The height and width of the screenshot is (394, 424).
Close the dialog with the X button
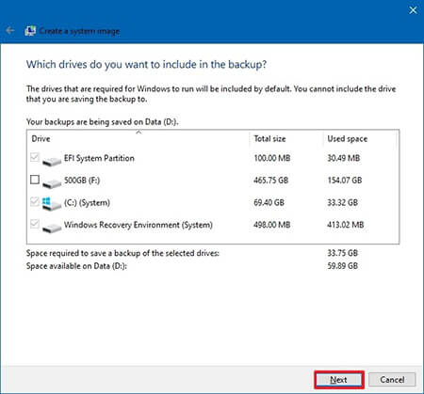click(x=413, y=10)
